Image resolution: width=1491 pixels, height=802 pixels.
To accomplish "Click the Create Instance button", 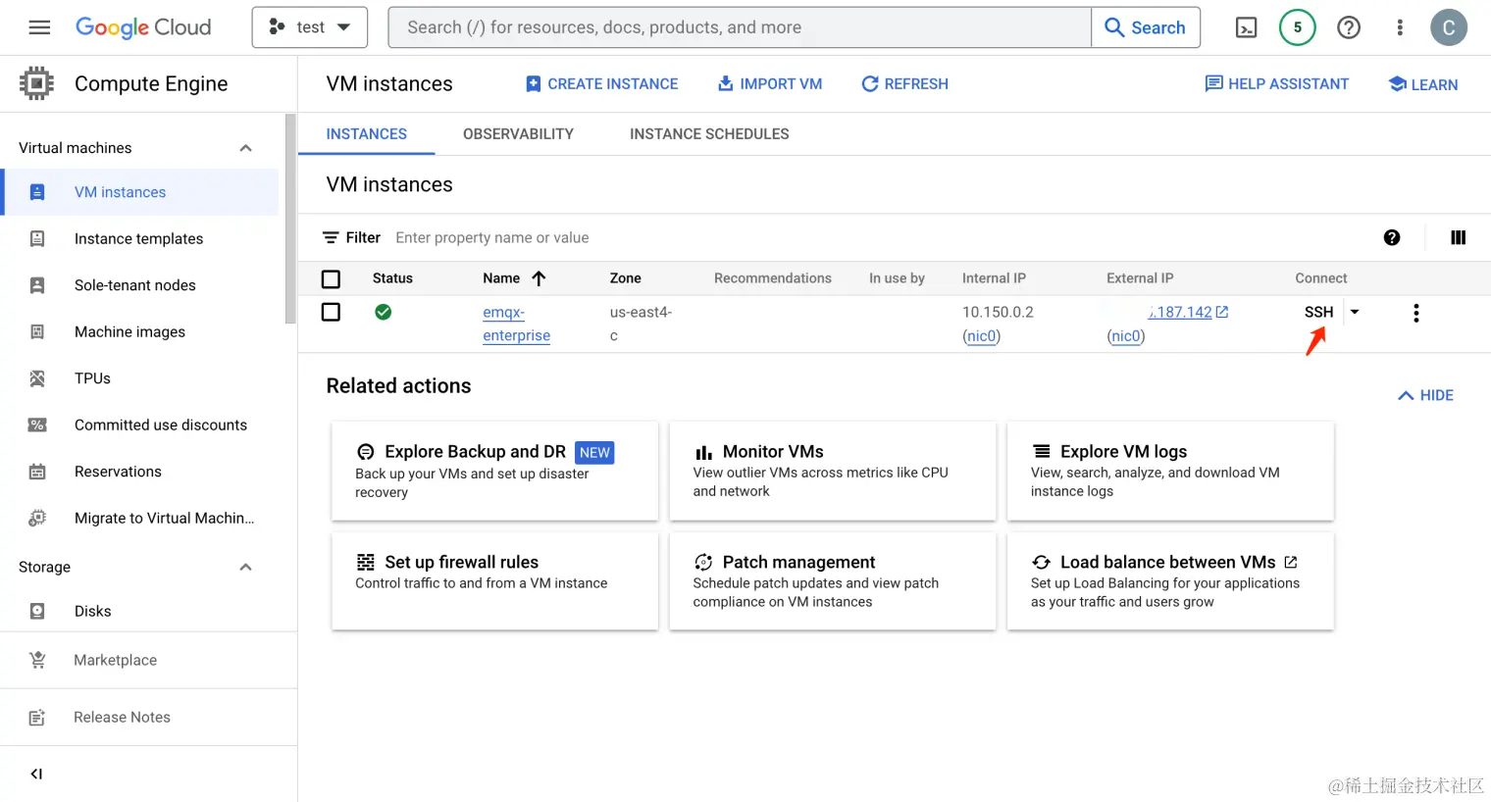I will coord(602,84).
